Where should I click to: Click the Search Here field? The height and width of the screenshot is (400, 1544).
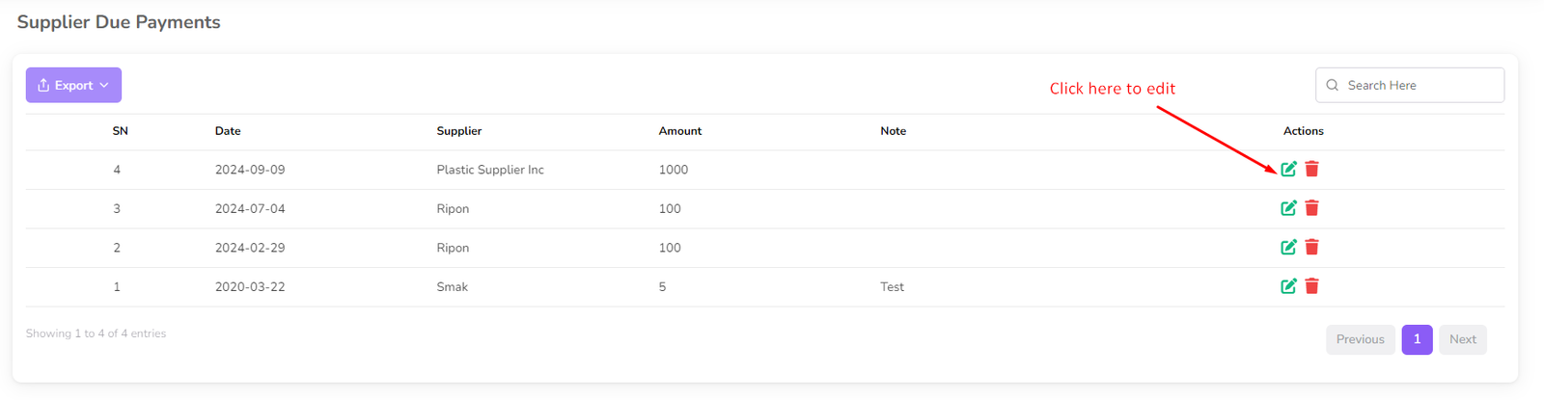[x=1419, y=85]
